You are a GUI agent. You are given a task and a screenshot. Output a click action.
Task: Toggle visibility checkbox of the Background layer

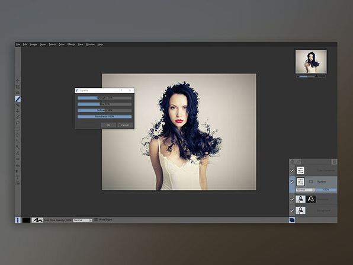coord(292,210)
